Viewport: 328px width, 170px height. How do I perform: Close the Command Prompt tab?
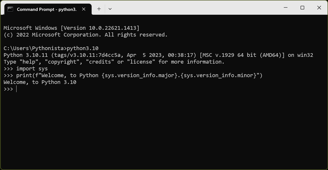coord(84,9)
